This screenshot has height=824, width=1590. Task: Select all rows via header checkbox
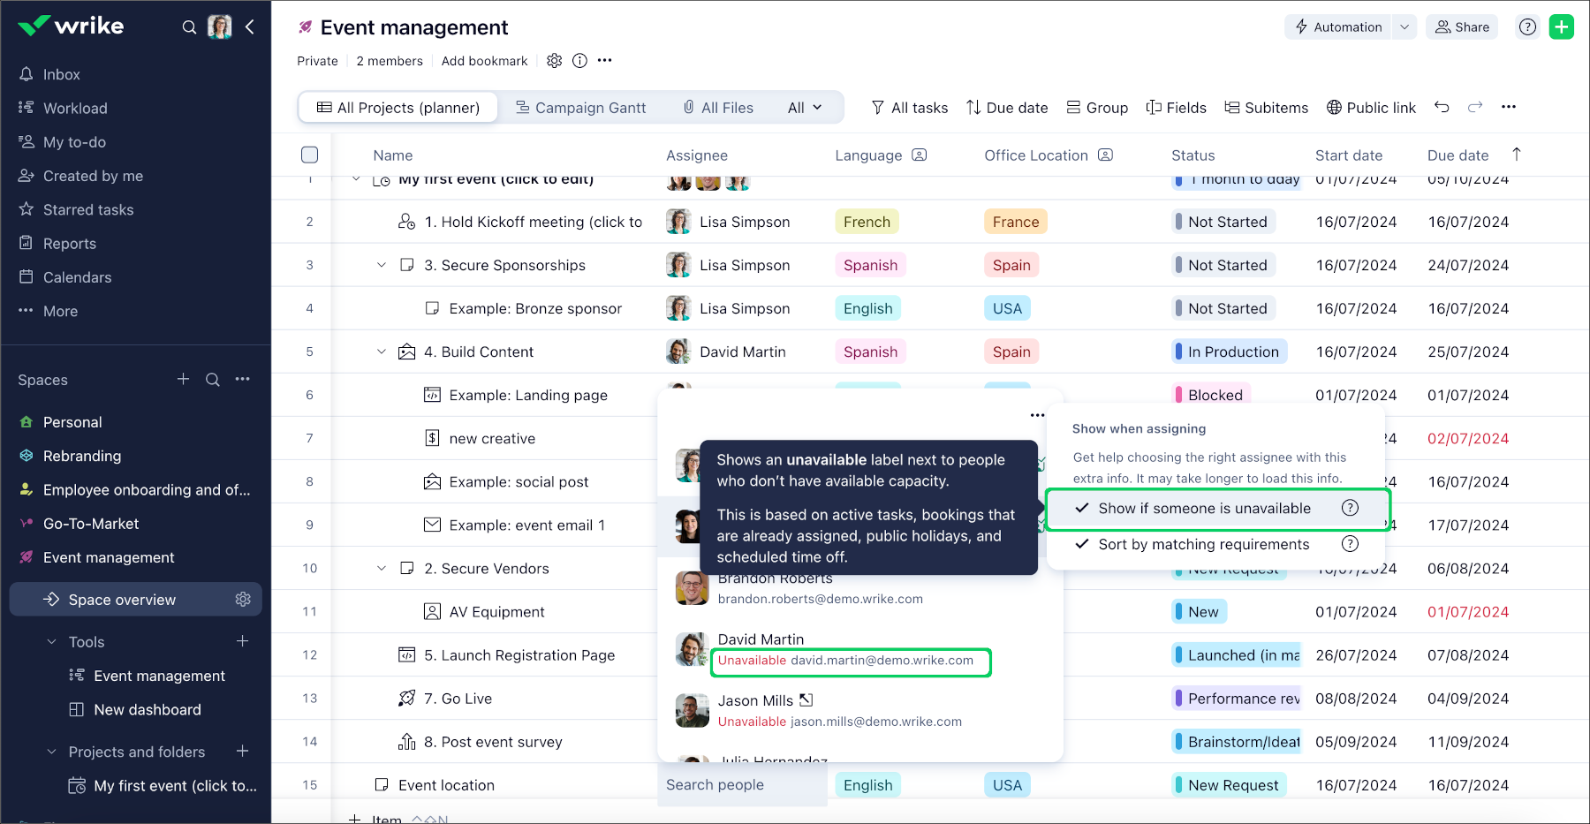[x=309, y=155]
